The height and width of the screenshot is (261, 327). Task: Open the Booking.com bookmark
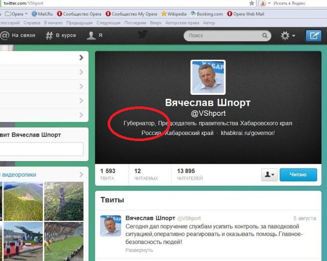pos(207,14)
